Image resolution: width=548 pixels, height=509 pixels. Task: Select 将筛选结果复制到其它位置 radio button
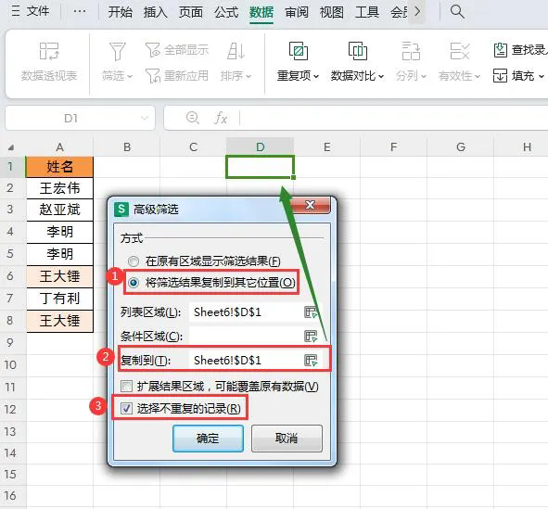[134, 282]
